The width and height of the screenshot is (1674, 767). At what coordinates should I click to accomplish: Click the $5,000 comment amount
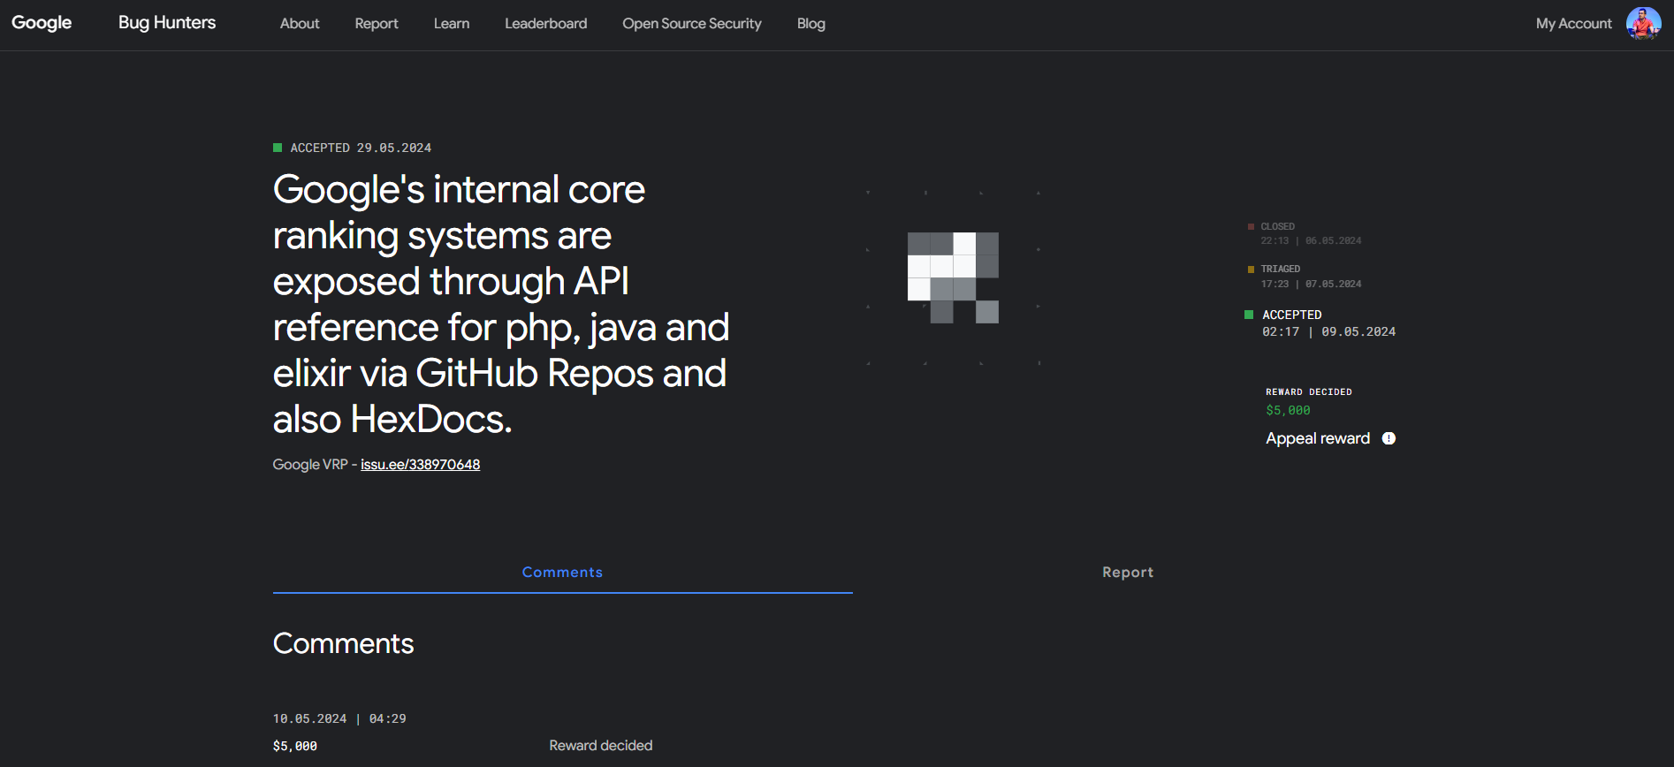coord(295,747)
